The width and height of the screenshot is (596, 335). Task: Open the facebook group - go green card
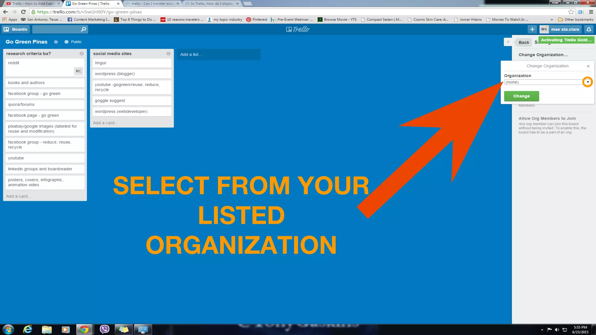(x=45, y=94)
